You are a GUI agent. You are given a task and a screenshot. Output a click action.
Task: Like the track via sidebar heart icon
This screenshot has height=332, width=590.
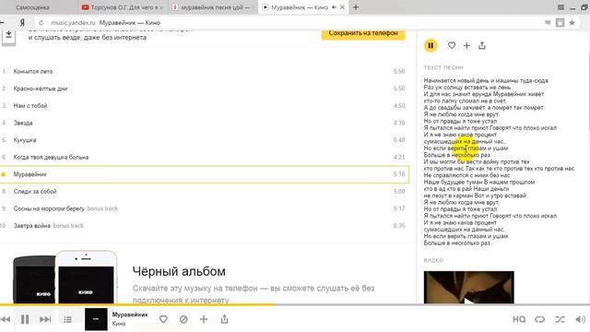point(452,45)
